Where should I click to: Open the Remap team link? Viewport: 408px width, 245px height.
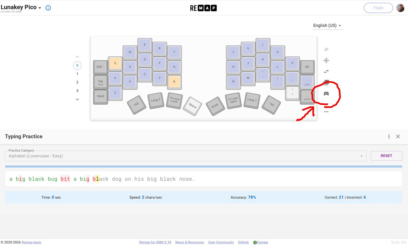[x=31, y=242]
